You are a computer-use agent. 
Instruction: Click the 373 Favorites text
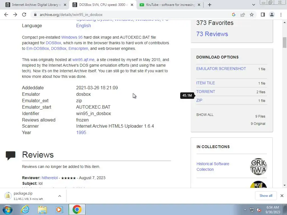(215, 23)
